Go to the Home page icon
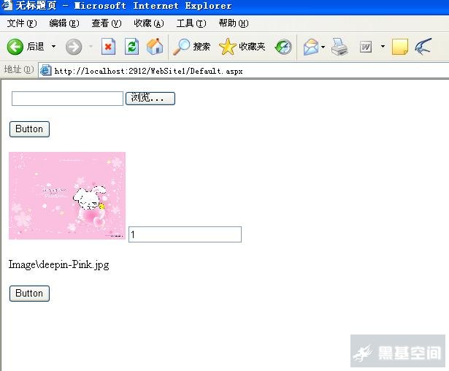The width and height of the screenshot is (449, 371). tap(155, 47)
